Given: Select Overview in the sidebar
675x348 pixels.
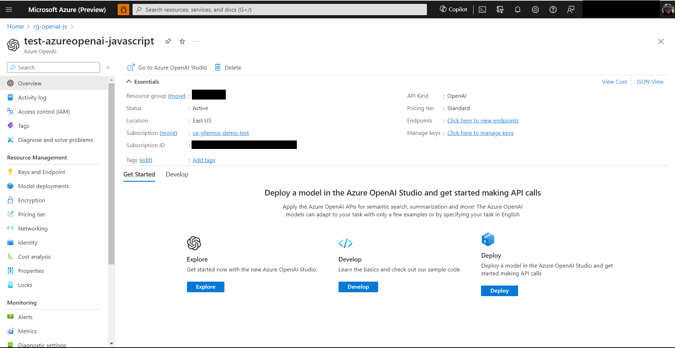Looking at the screenshot, I should click(54, 83).
